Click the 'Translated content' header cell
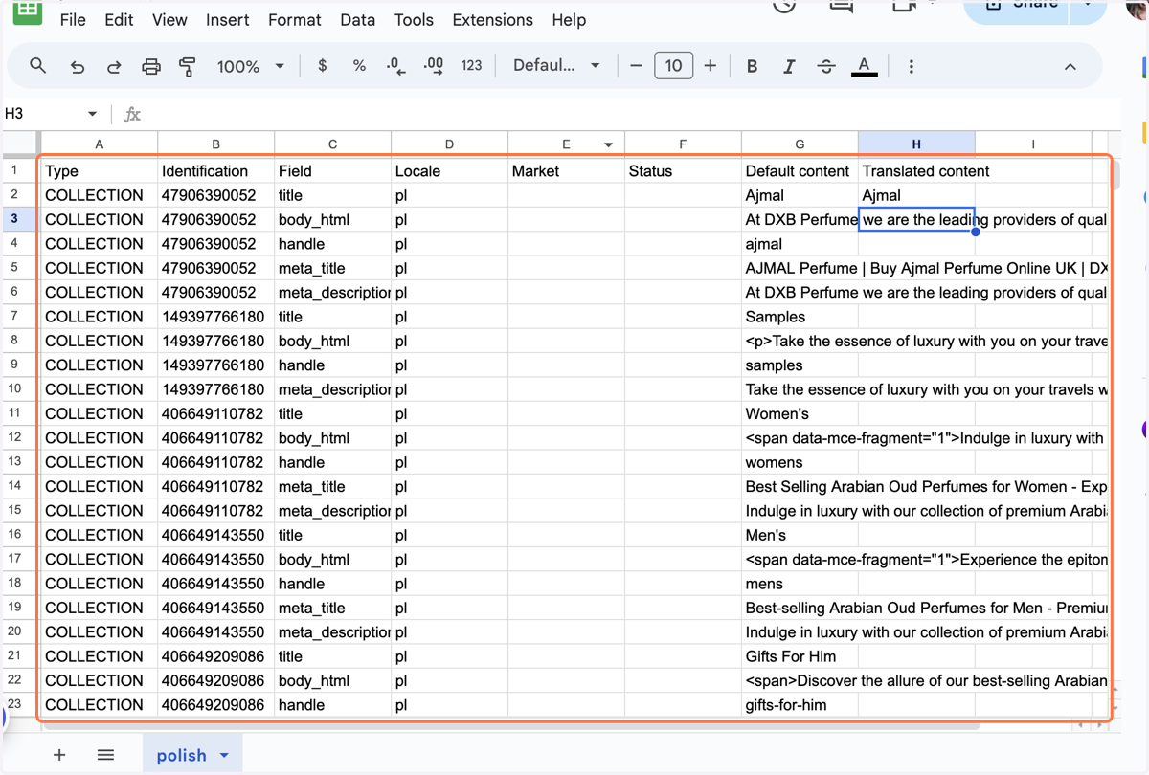This screenshot has width=1149, height=775. 916,171
